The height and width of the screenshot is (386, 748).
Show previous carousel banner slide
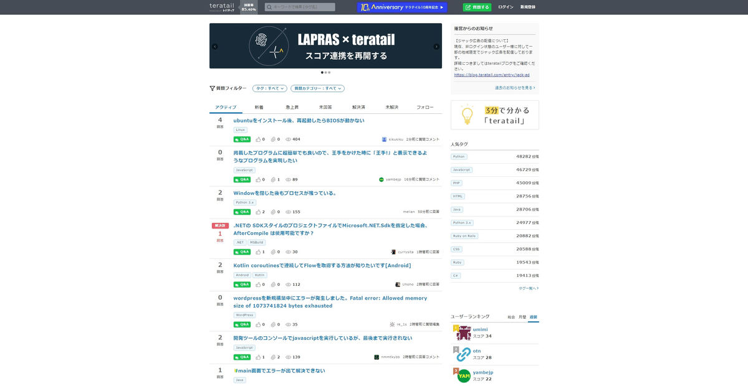(215, 47)
